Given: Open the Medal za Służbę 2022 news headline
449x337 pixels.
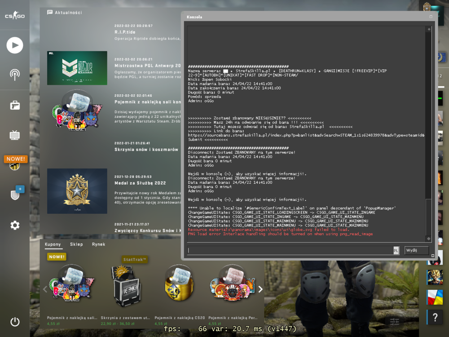Looking at the screenshot, I should click(140, 183).
